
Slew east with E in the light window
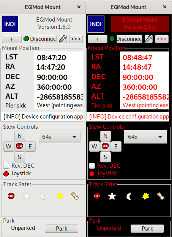[x=30, y=147]
